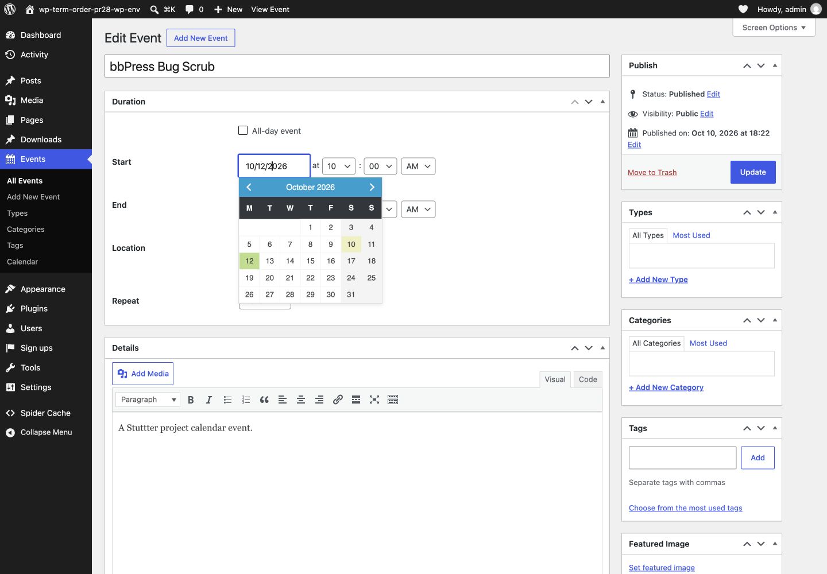Align text right in editor
Image resolution: width=827 pixels, height=574 pixels.
pyautogui.click(x=319, y=400)
